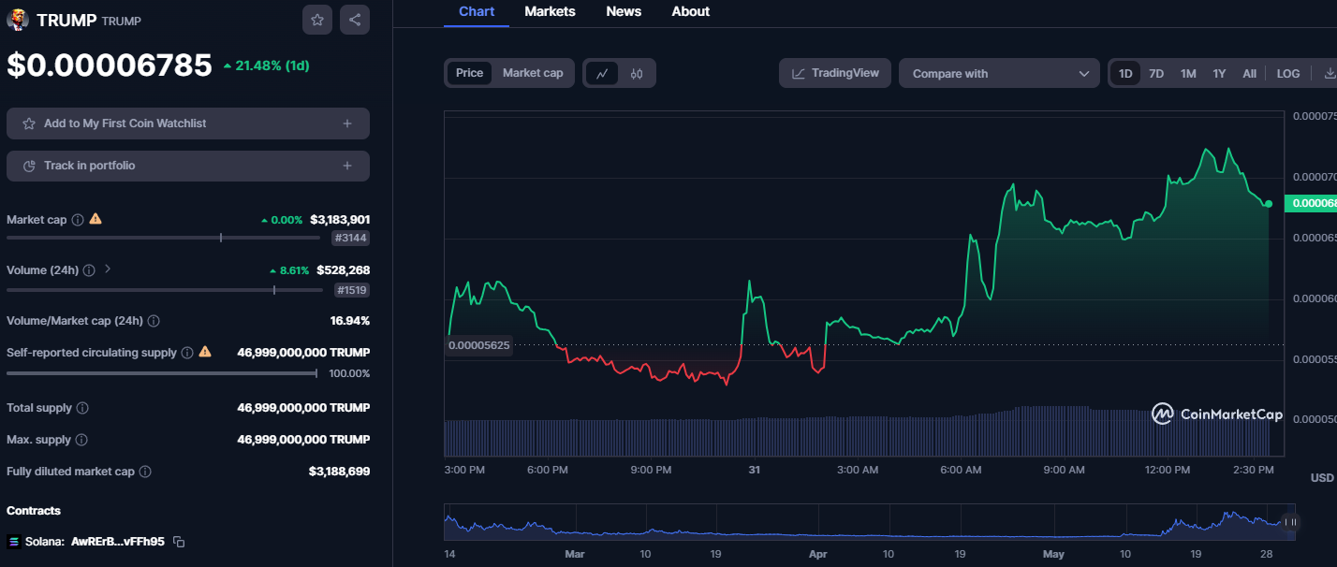
Task: Toggle LOG scale on chart
Action: [1288, 73]
